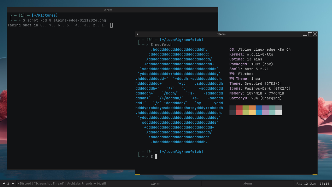This screenshot has width=332, height=187.
Task: Click the Kernel: 6.6.11-0-lts line
Action: [x=251, y=55]
